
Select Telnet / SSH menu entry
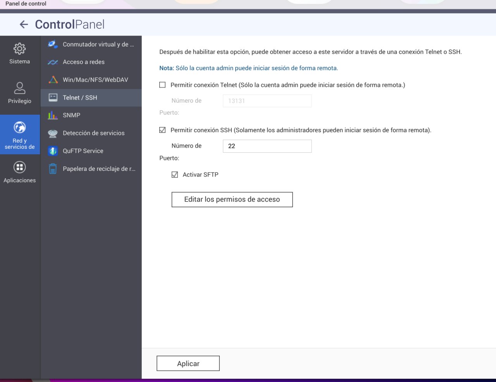coord(91,98)
